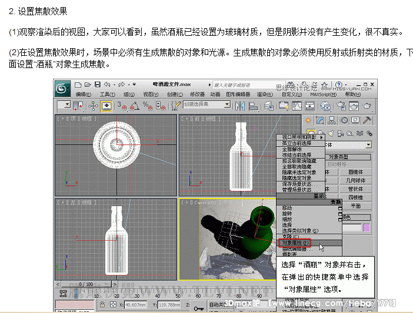Switch to the Modify panel icon
The width and height of the screenshot is (413, 313).
(320, 120)
